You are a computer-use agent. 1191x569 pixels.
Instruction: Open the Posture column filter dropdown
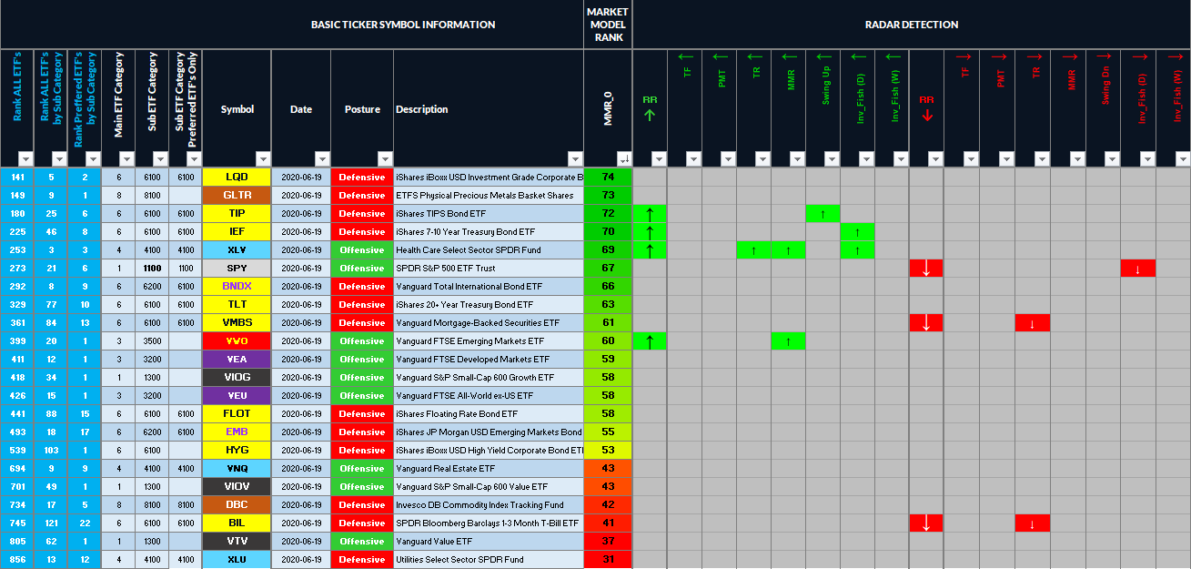[386, 157]
